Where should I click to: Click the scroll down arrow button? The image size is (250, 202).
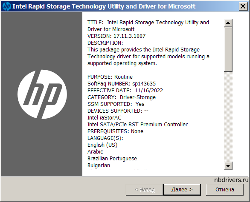pos(228,166)
